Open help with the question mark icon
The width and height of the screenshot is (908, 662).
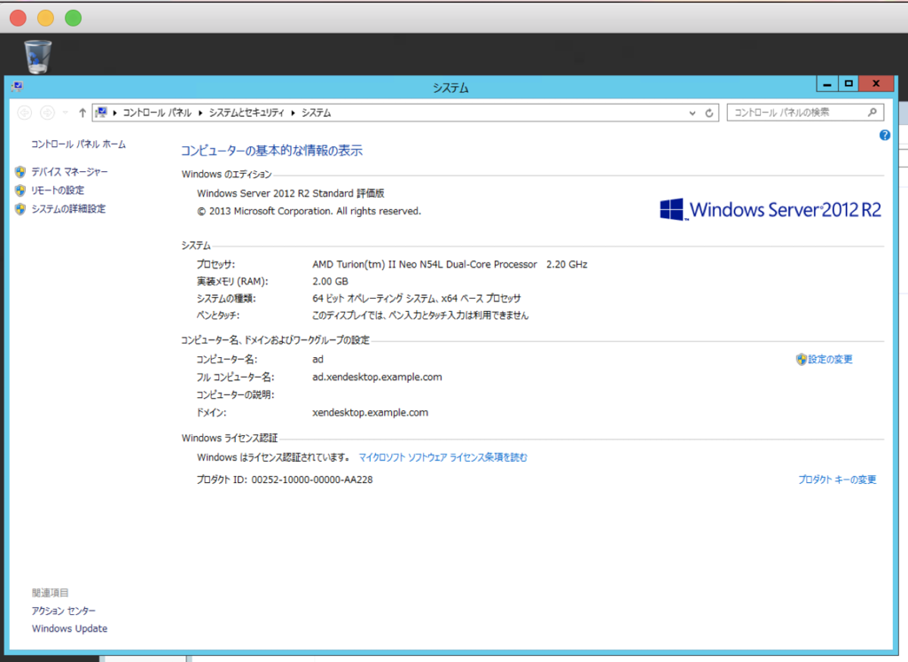(x=884, y=136)
